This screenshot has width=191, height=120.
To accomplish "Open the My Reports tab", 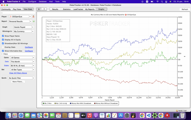I will (90, 9).
